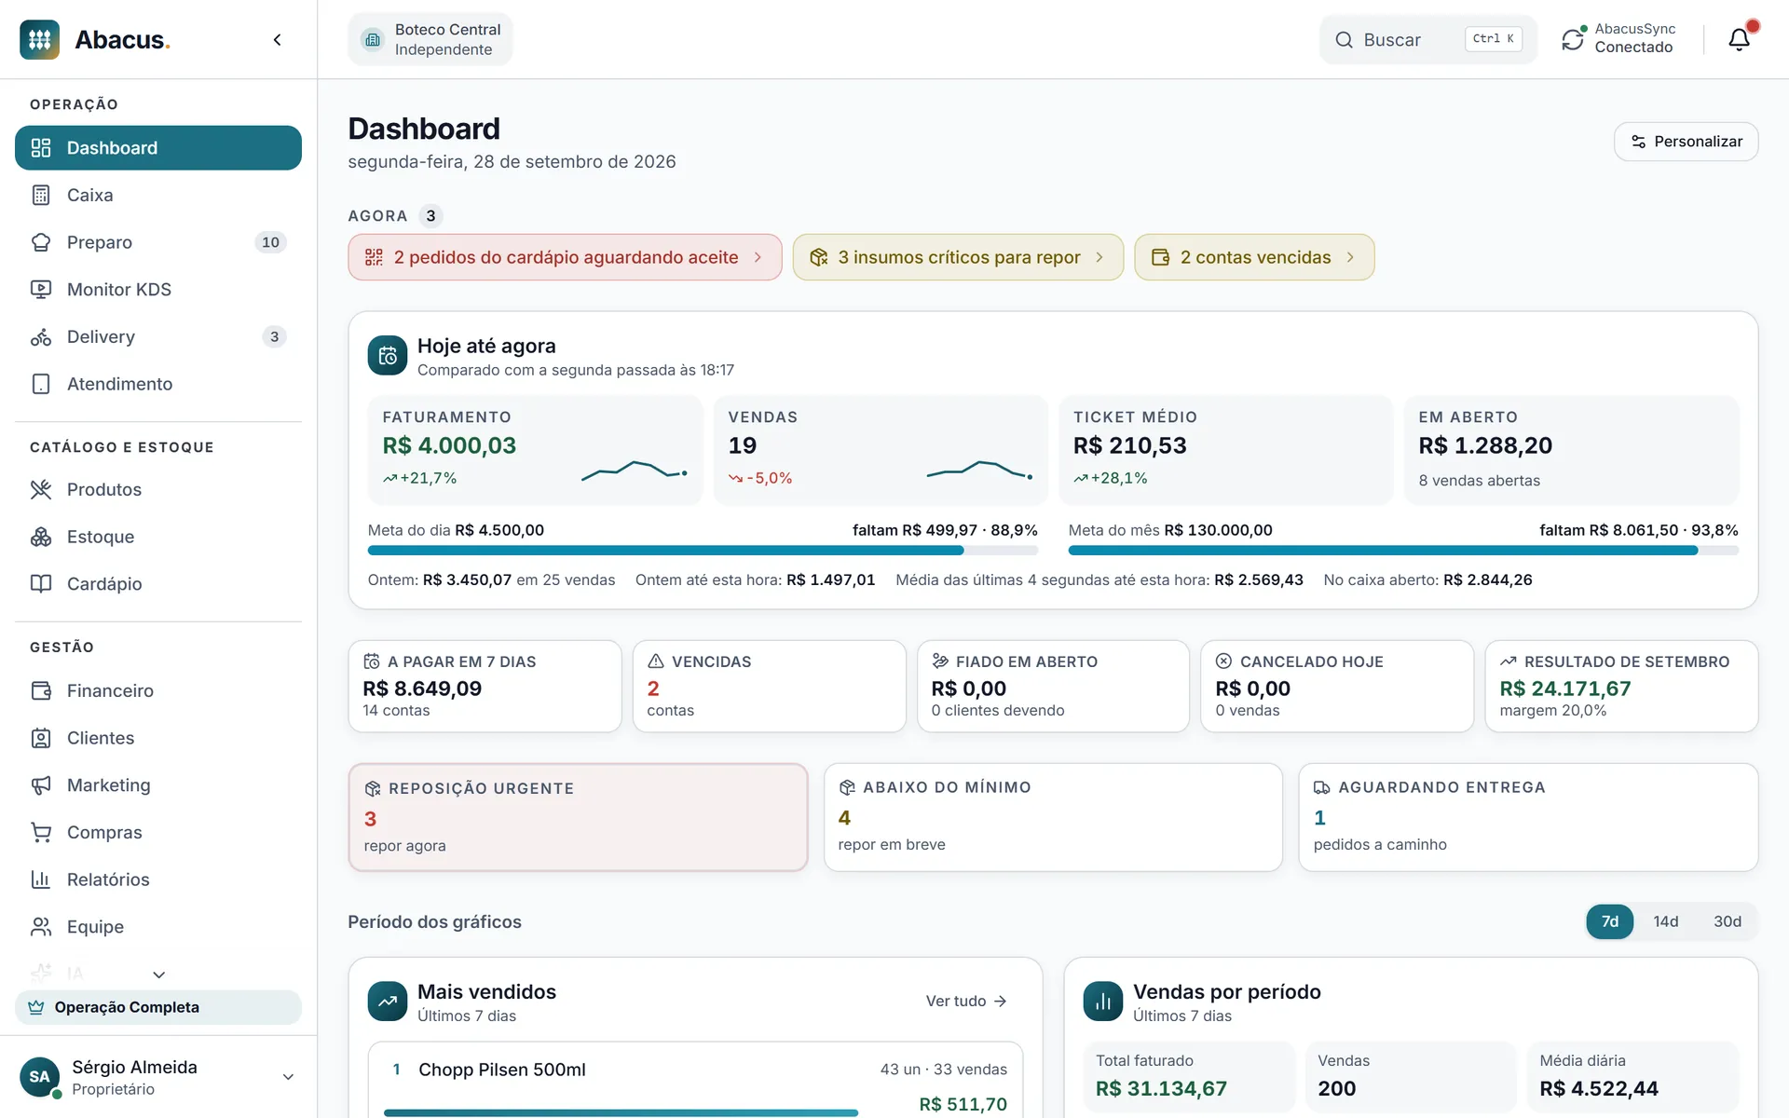The width and height of the screenshot is (1789, 1118).
Task: Open the 2 contas vencidas alert
Action: click(1254, 257)
